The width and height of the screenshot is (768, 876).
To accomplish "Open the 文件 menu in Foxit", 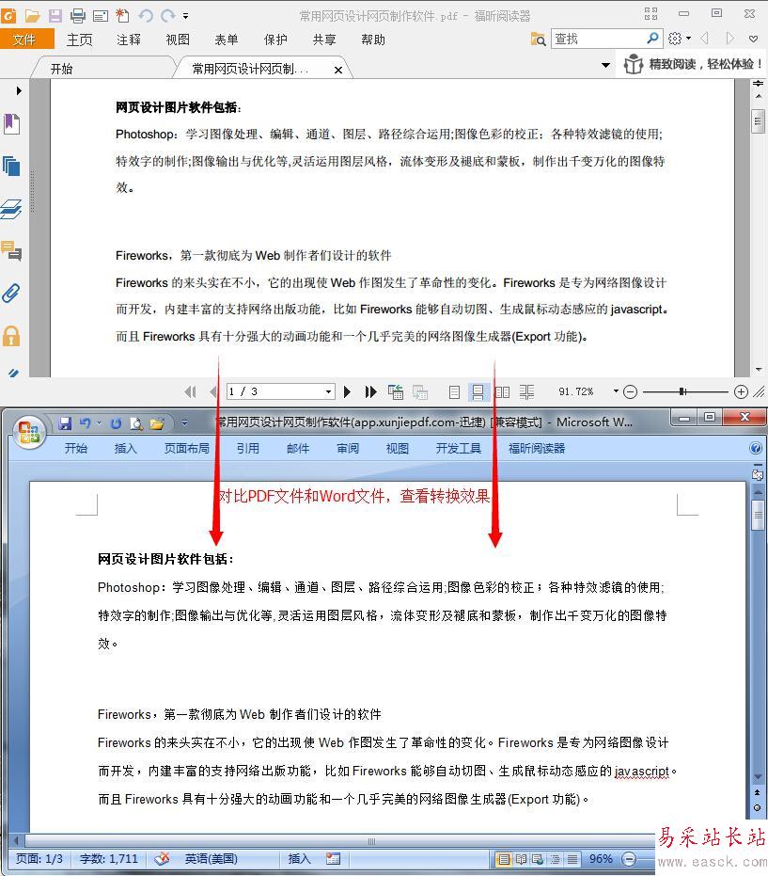I will (26, 40).
